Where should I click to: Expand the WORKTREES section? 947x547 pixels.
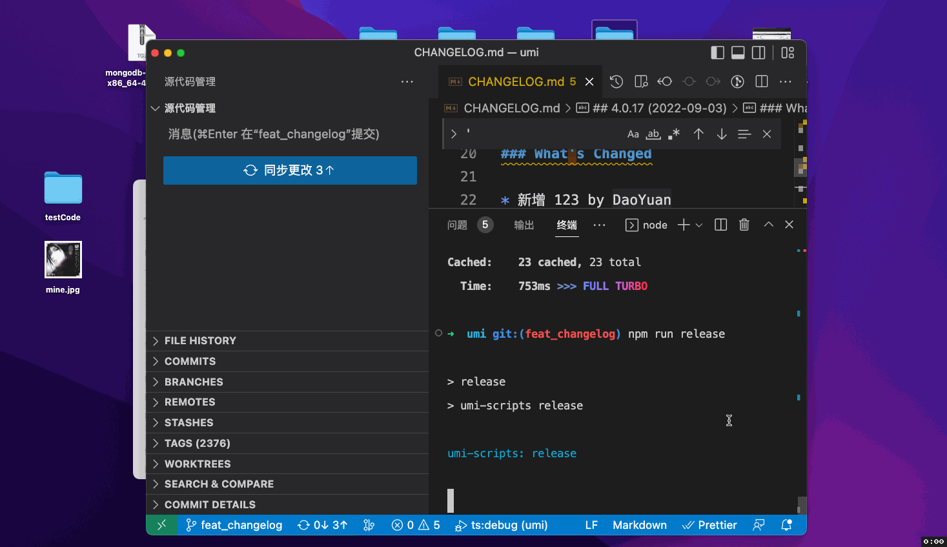tap(287, 464)
